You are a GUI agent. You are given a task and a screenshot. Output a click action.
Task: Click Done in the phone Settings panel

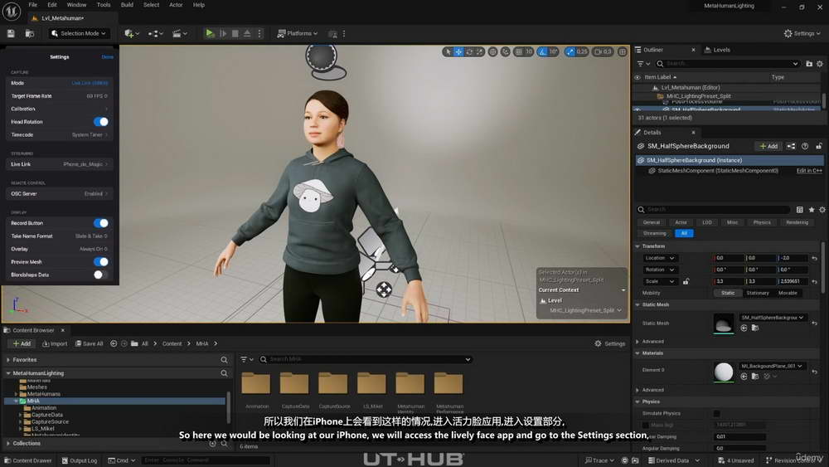coord(107,57)
